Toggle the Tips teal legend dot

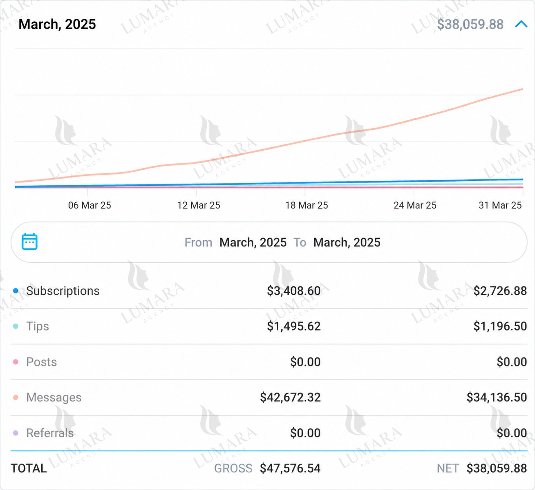tap(16, 326)
